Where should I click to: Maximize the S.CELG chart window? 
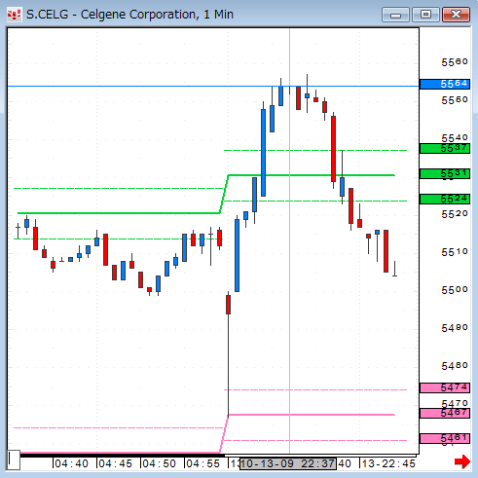click(x=425, y=15)
